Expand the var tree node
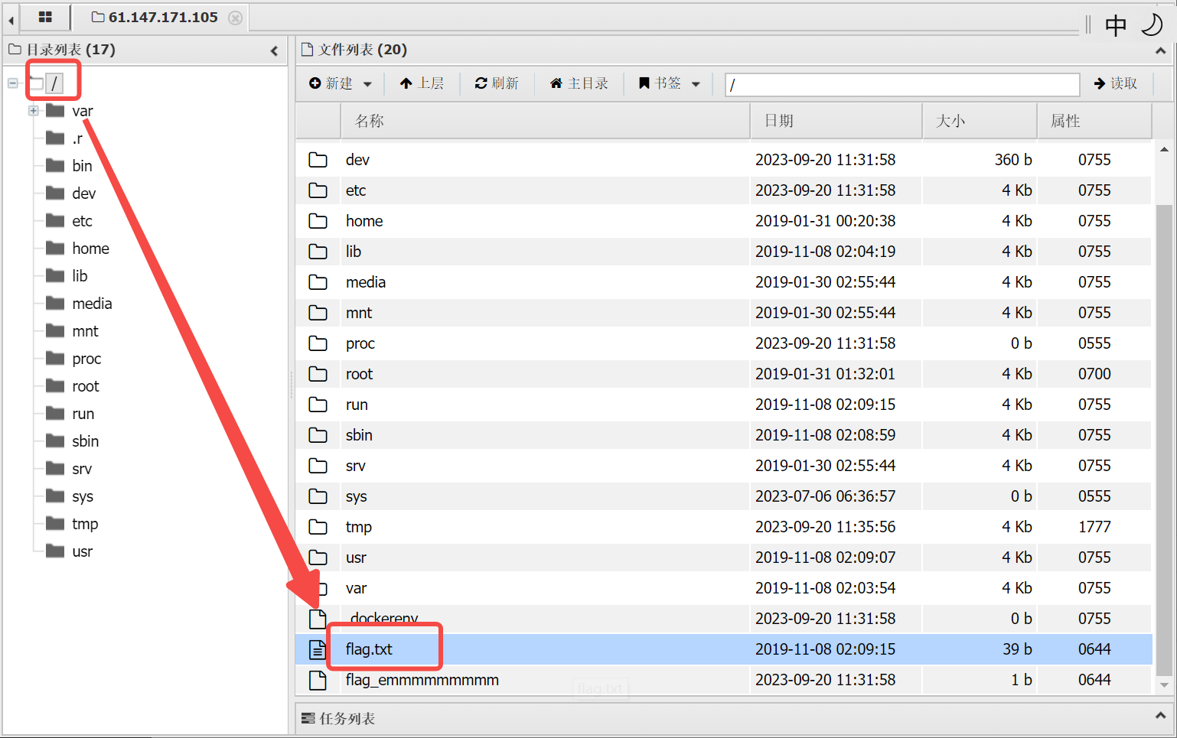The width and height of the screenshot is (1177, 738). coord(34,110)
